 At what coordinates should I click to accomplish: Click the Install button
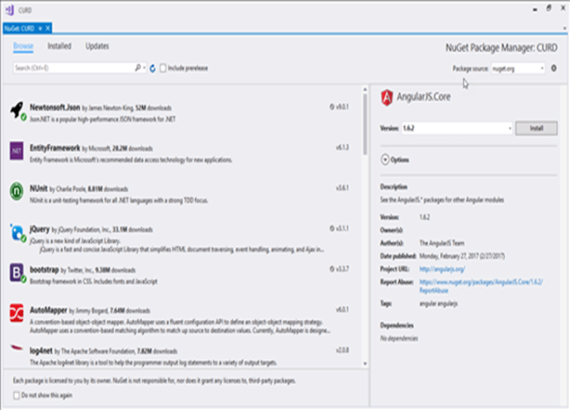[x=536, y=128]
